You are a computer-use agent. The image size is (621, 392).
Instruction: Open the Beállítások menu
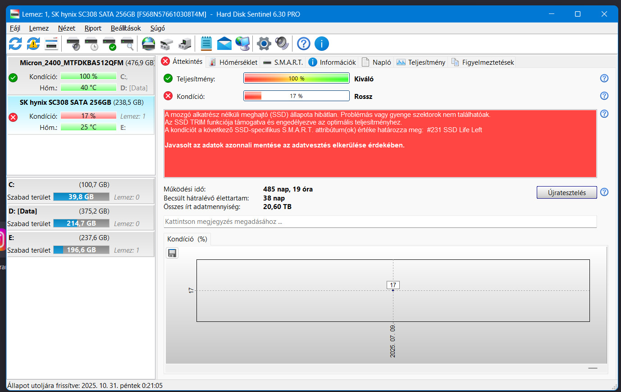126,28
